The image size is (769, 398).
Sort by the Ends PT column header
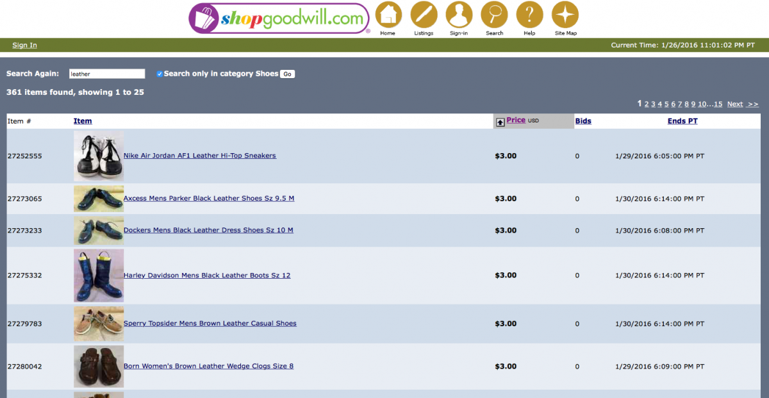click(682, 121)
